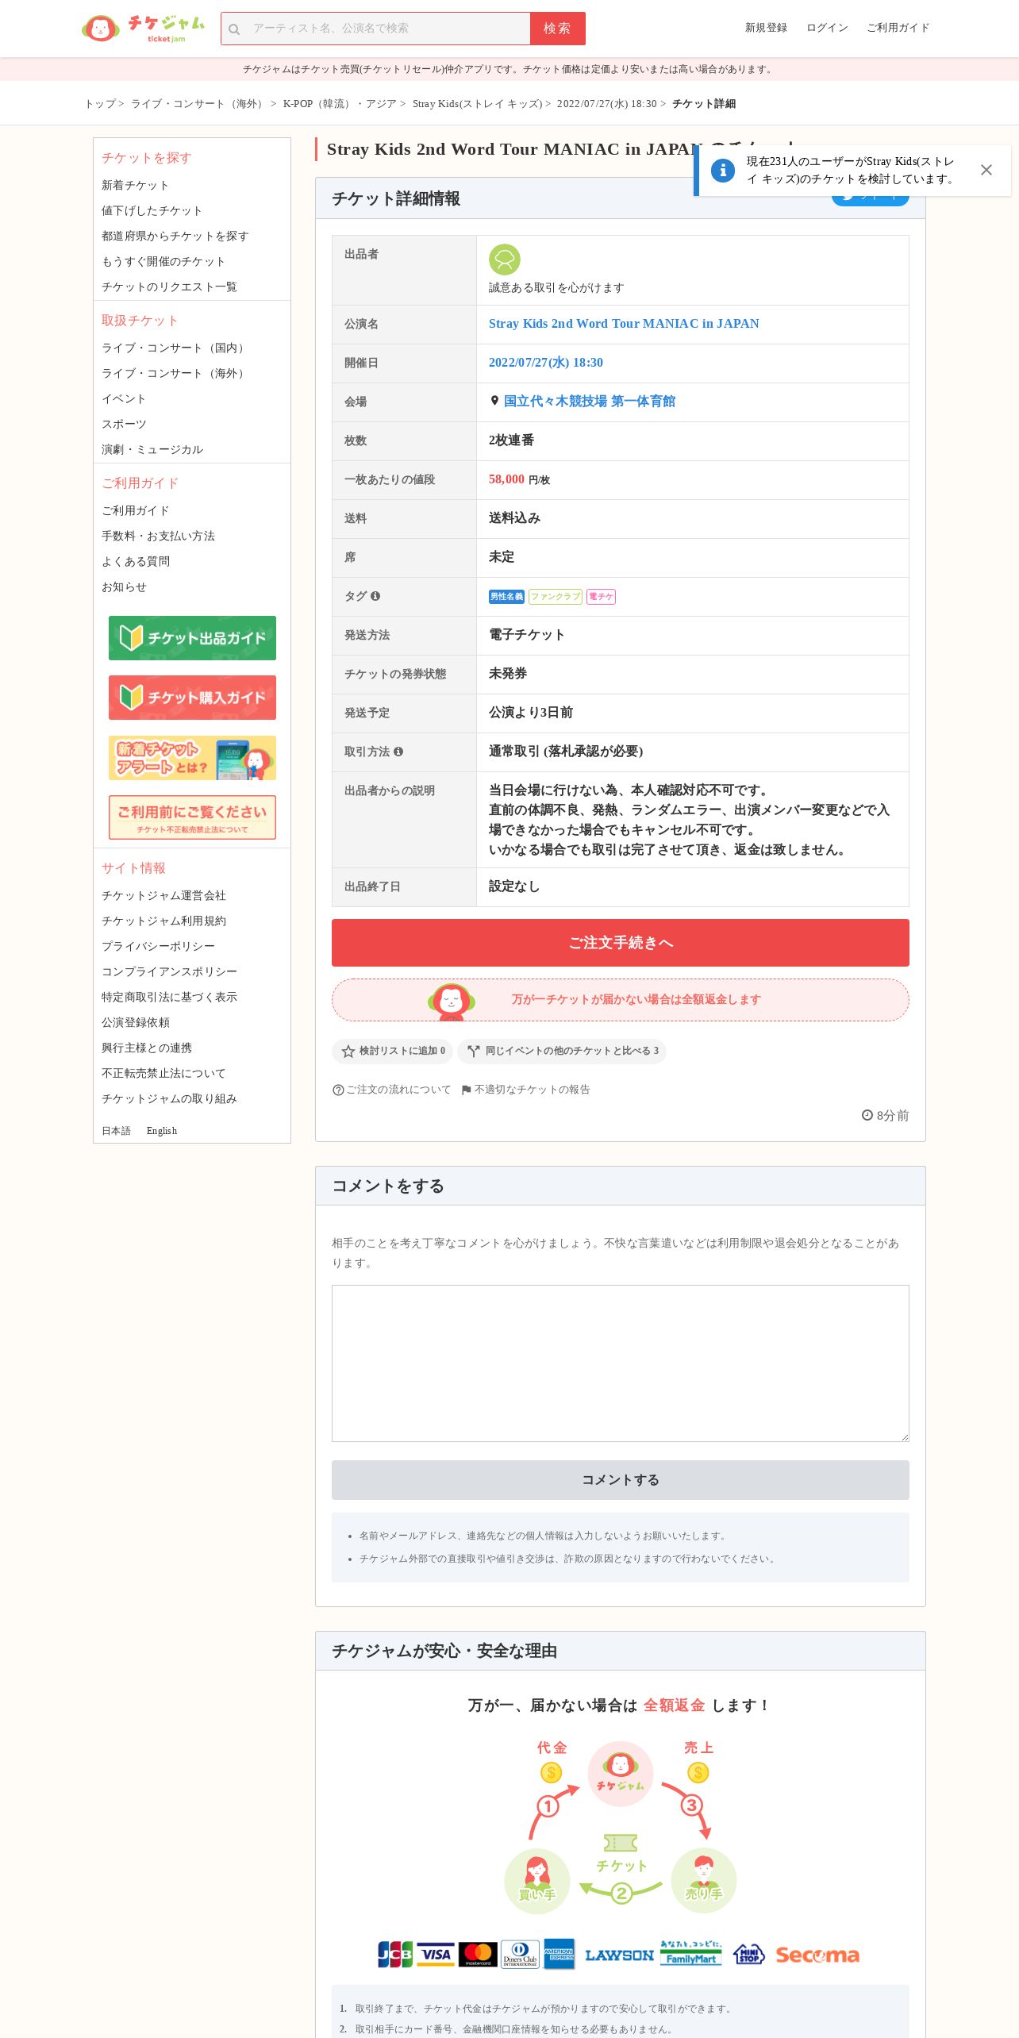Click the チケット出品ガイド green banner
Screen dimensions: 1019x2038
pos(192,638)
